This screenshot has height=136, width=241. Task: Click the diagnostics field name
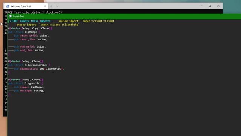pyautogui.click(x=29, y=69)
